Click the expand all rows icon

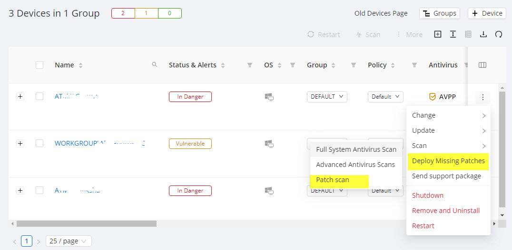tap(438, 34)
